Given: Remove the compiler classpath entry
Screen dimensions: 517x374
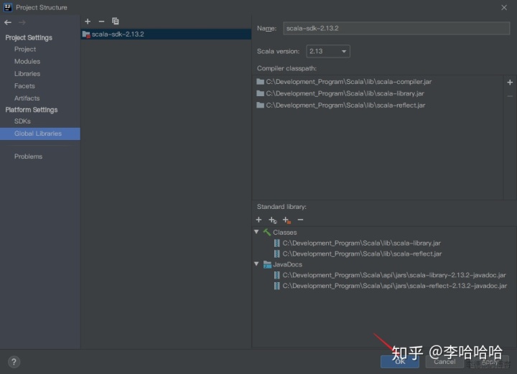Looking at the screenshot, I should tap(510, 96).
